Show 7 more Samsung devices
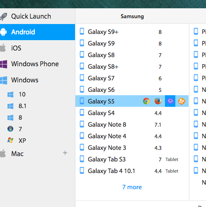Screen dimensions: 206x207 coord(132,187)
